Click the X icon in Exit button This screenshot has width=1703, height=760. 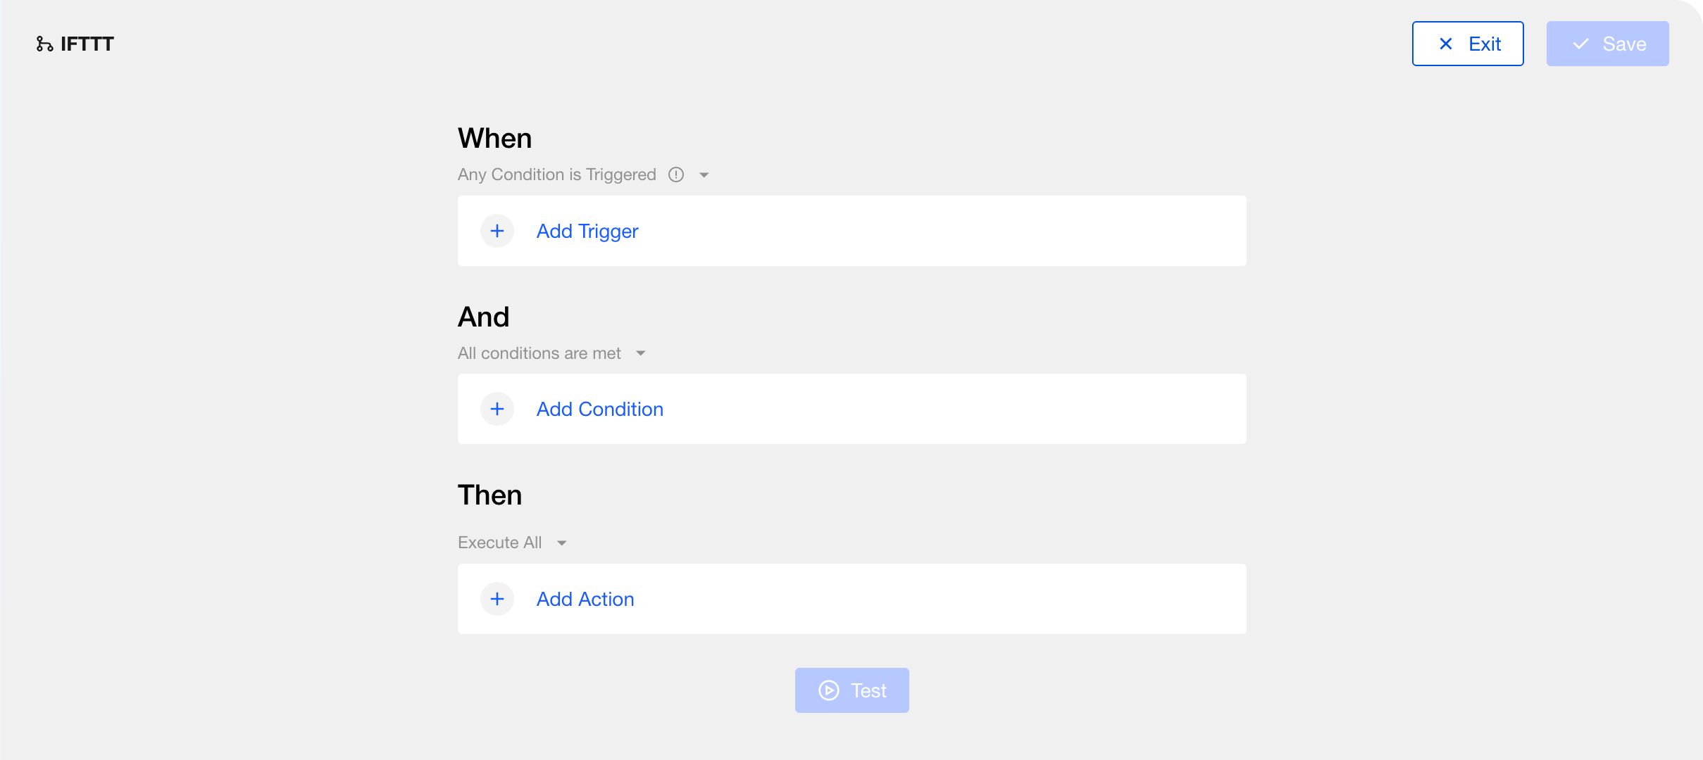coord(1446,44)
